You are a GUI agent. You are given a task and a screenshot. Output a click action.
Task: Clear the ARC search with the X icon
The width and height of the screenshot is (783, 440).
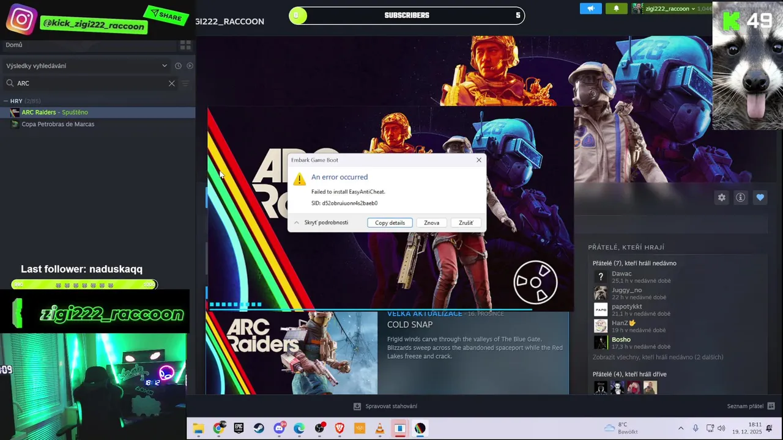tap(171, 83)
